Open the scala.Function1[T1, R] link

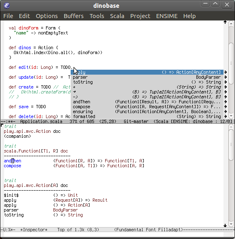pyautogui.click(x=31, y=151)
